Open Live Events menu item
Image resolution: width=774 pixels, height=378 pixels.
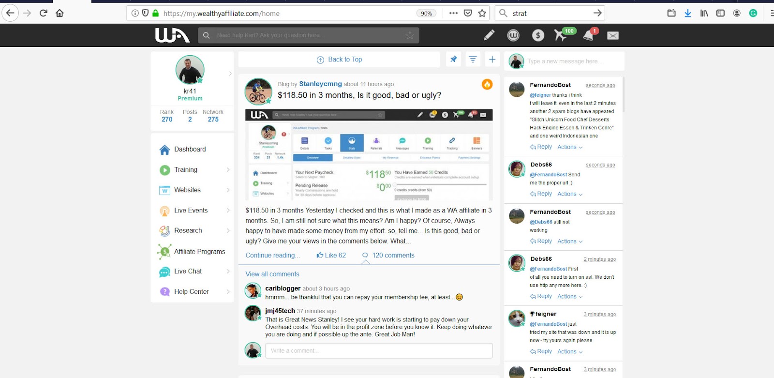pos(192,211)
